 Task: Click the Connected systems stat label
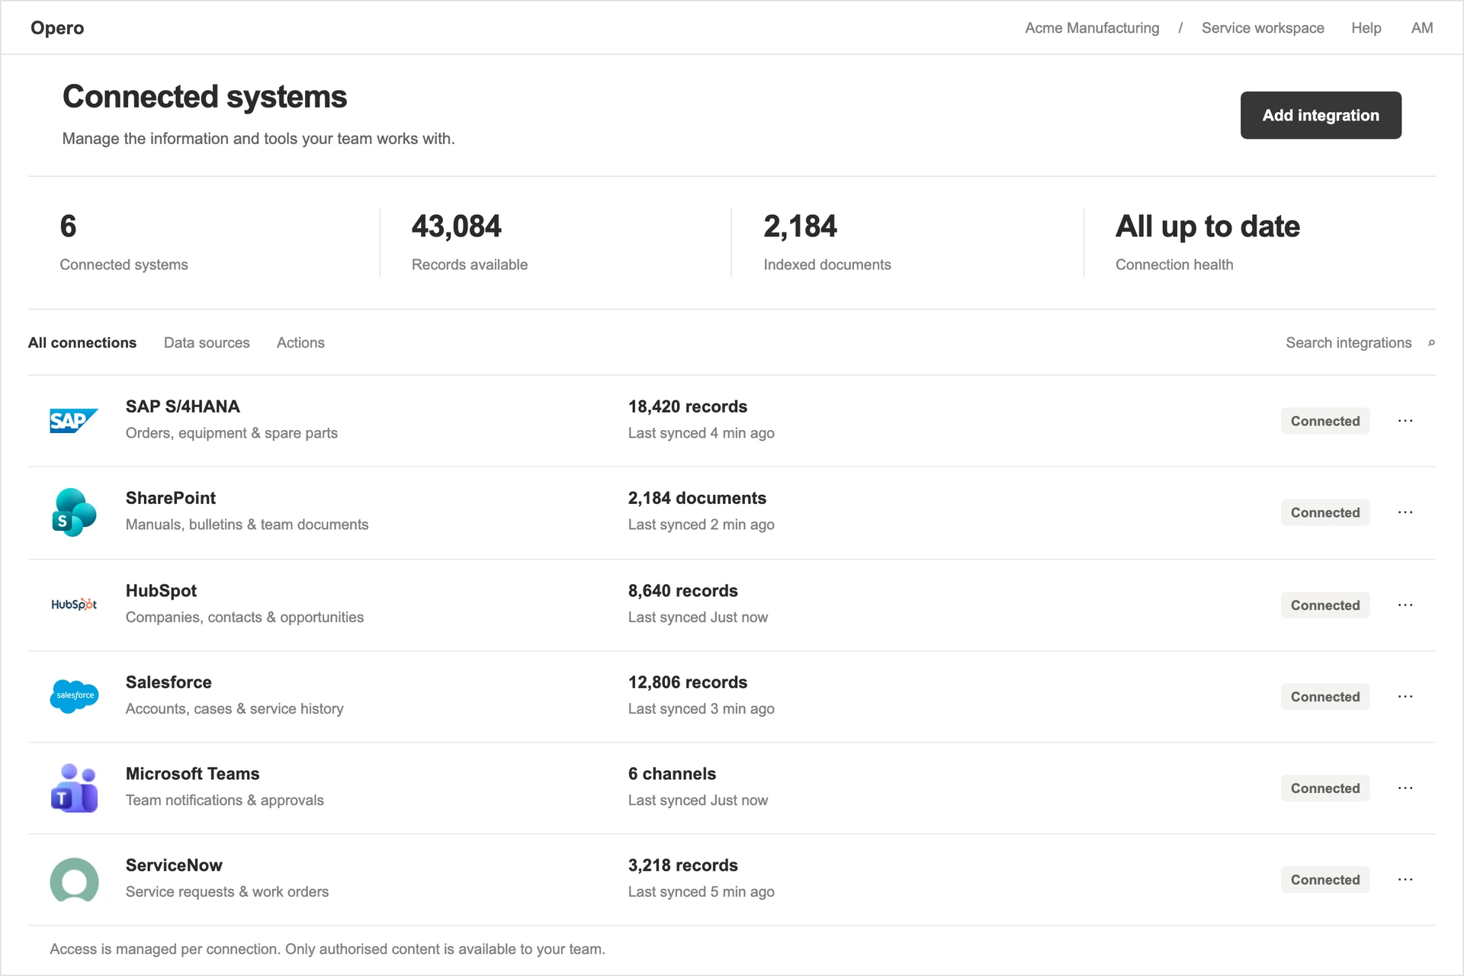click(124, 265)
